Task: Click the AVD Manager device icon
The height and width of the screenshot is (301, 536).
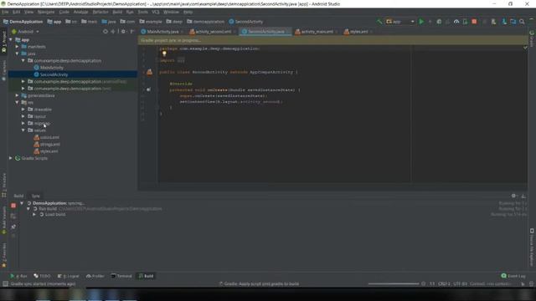Action: [493, 22]
